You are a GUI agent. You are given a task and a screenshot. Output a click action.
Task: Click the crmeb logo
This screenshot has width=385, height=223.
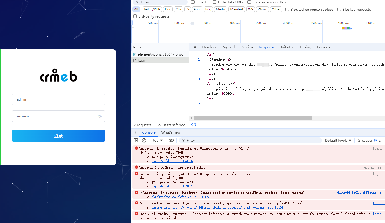coord(59,75)
